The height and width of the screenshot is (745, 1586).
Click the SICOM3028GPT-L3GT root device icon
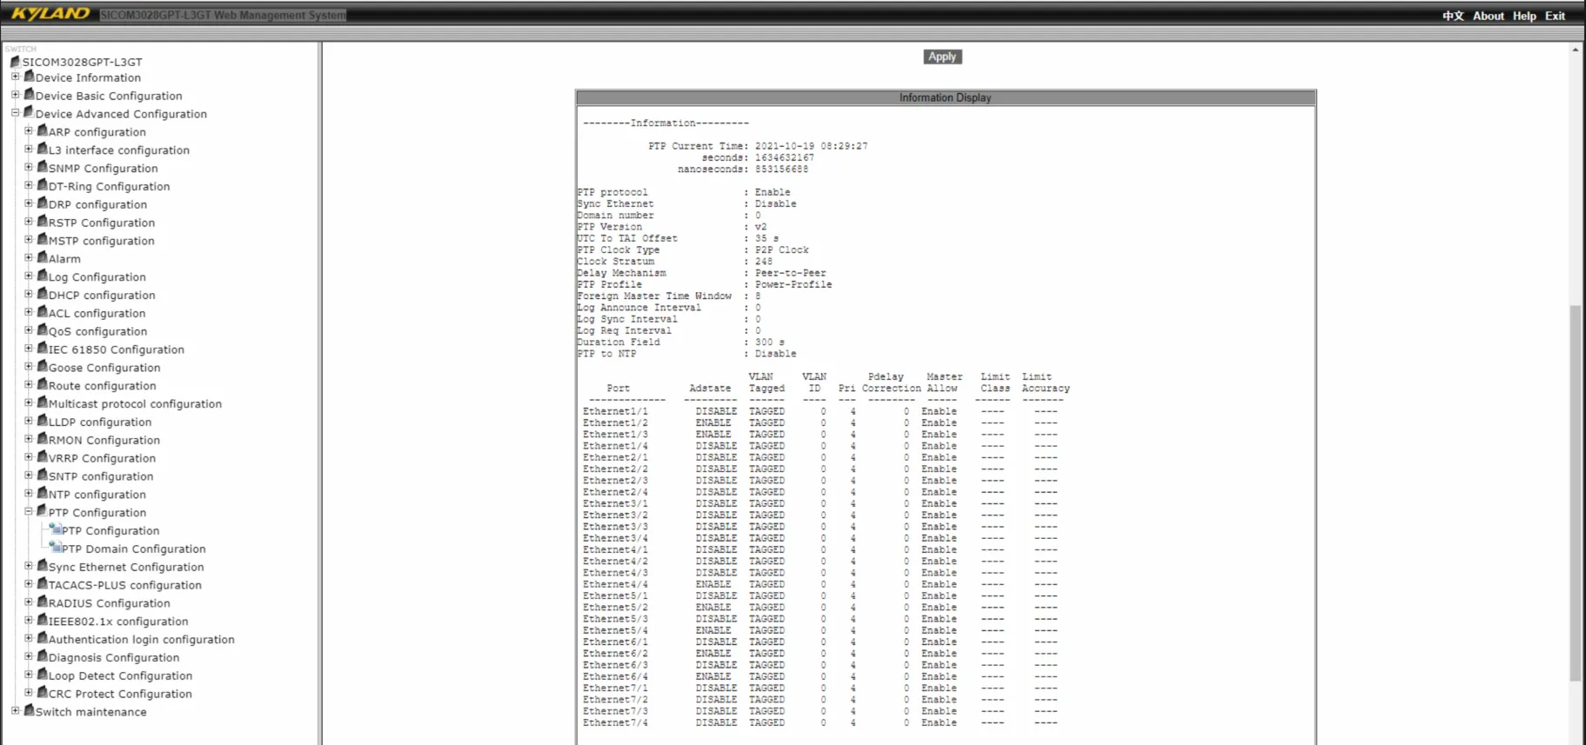pyautogui.click(x=15, y=62)
